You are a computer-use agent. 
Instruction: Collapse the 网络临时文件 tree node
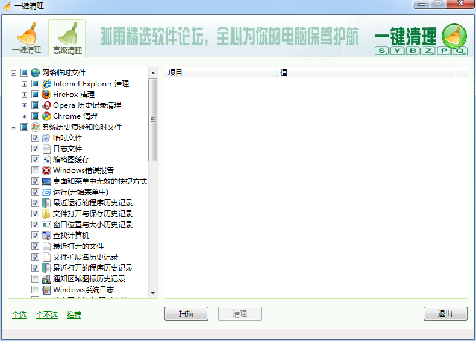(13, 73)
